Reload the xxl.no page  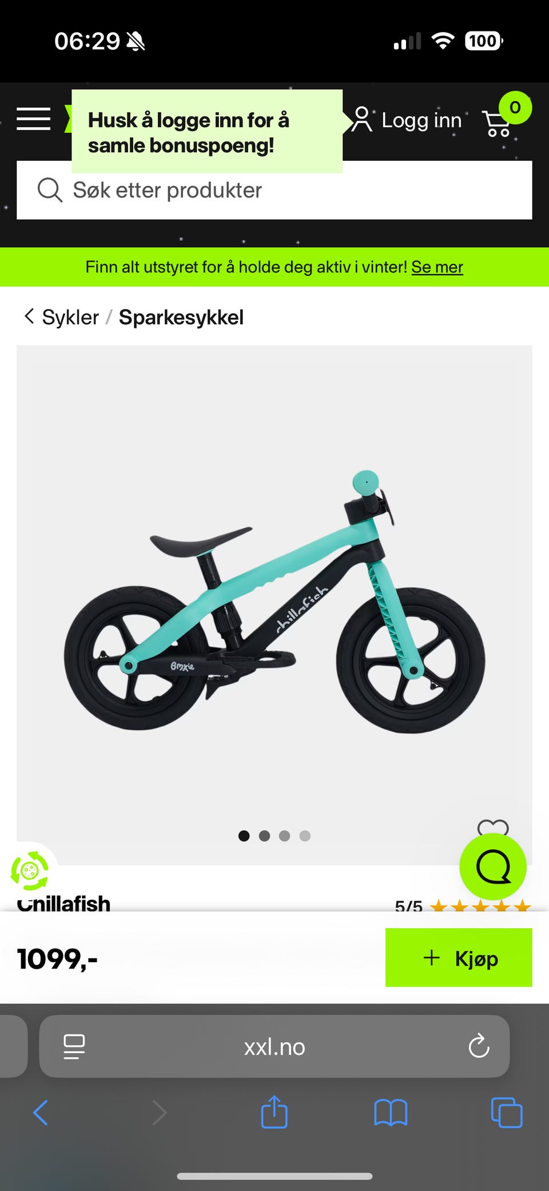coord(479,1046)
